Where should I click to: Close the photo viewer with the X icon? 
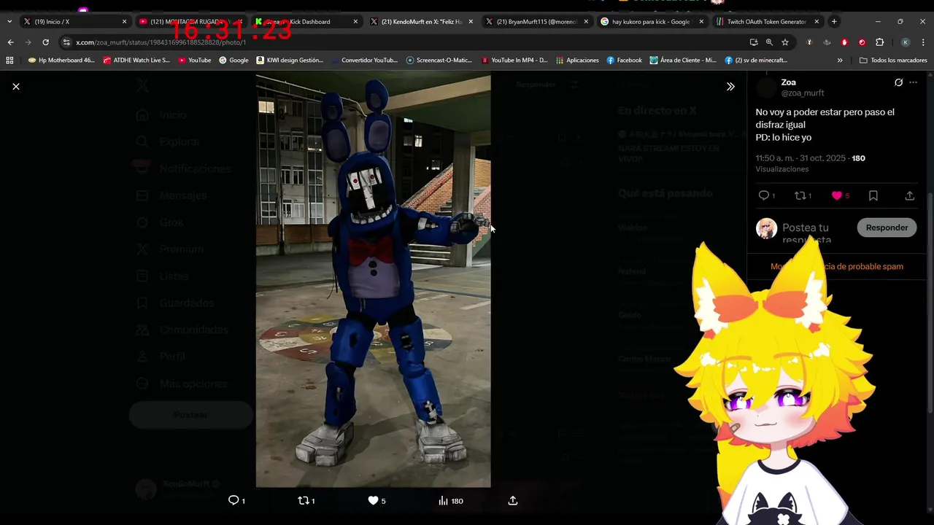click(x=16, y=86)
